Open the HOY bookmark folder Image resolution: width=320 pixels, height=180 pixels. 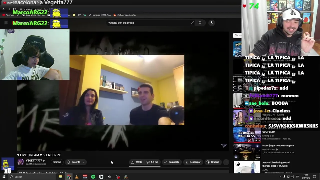[x=77, y=15]
